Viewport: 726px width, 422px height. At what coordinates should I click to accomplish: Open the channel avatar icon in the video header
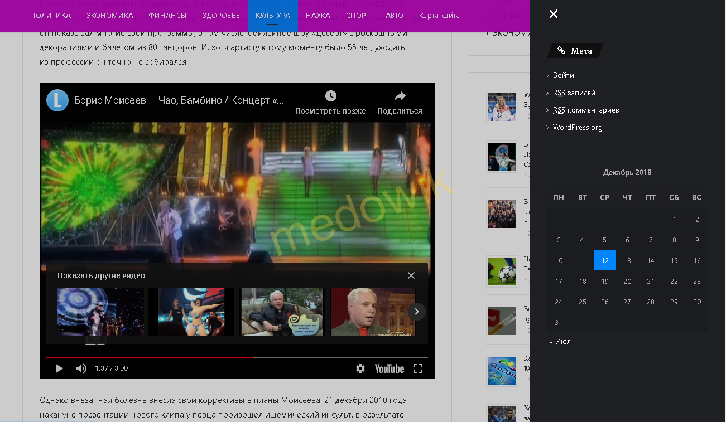pyautogui.click(x=57, y=100)
